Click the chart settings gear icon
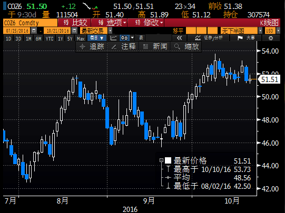The image size is (285, 213). coord(271,38)
